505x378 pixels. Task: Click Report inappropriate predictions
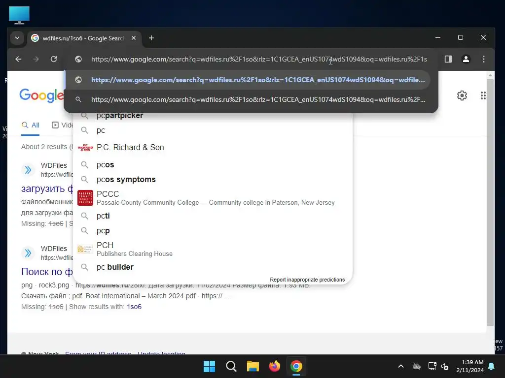point(307,280)
